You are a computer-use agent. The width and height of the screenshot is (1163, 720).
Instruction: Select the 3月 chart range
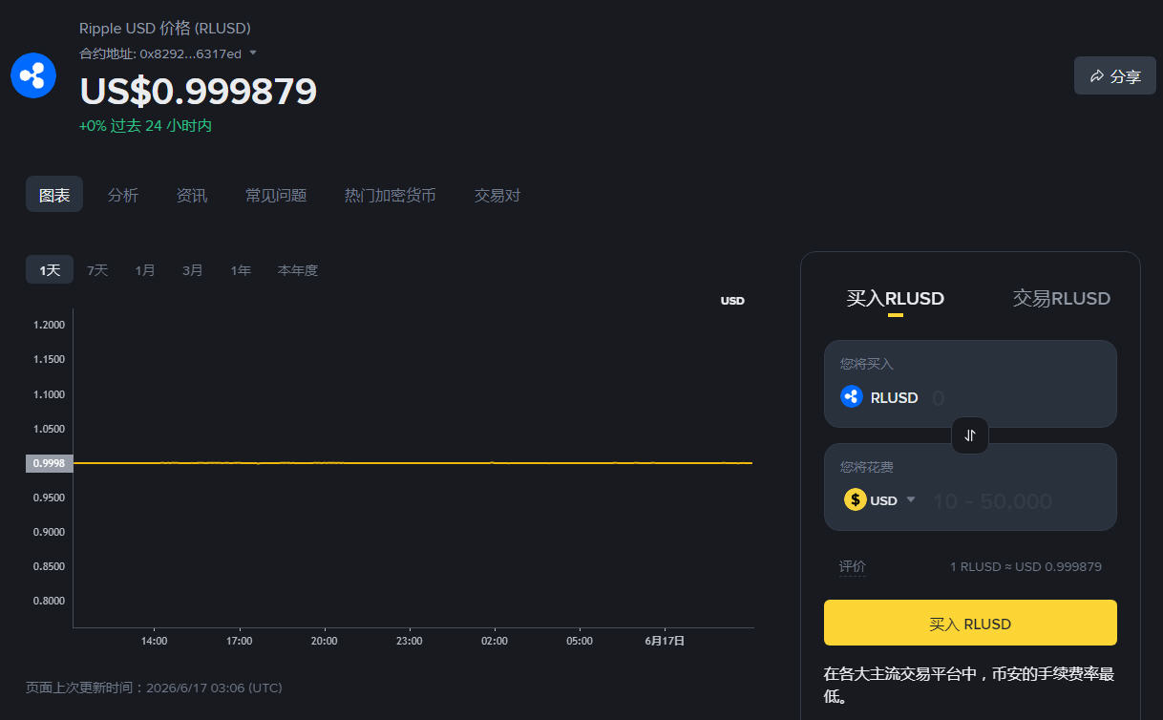(193, 270)
